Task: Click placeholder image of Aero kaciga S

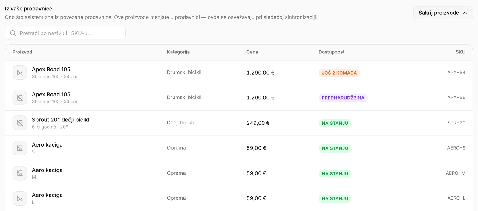Action: (x=20, y=148)
